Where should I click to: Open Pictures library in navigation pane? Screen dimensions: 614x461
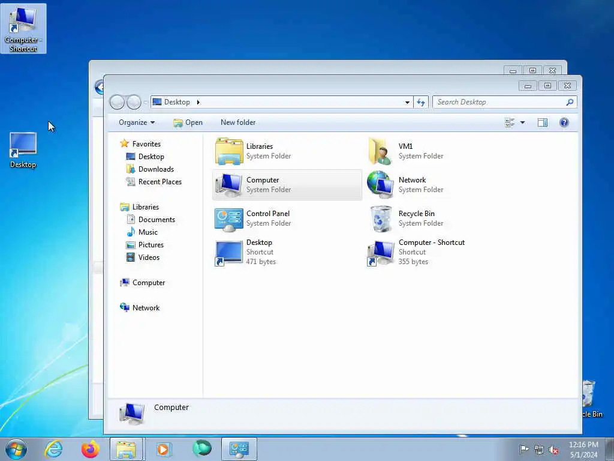click(151, 245)
